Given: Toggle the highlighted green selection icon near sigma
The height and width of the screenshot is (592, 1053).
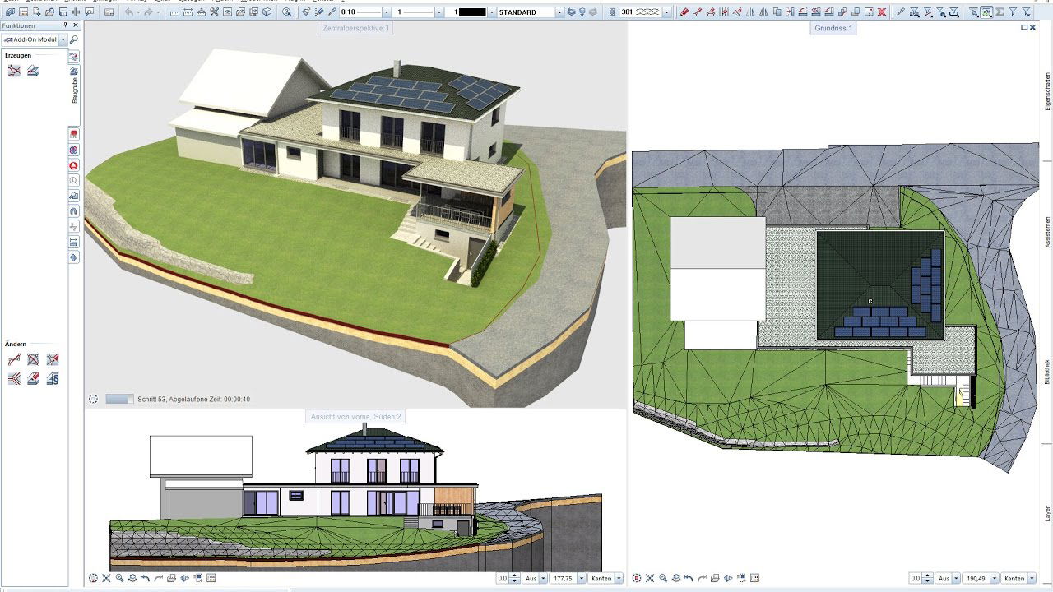Looking at the screenshot, I should tap(986, 12).
